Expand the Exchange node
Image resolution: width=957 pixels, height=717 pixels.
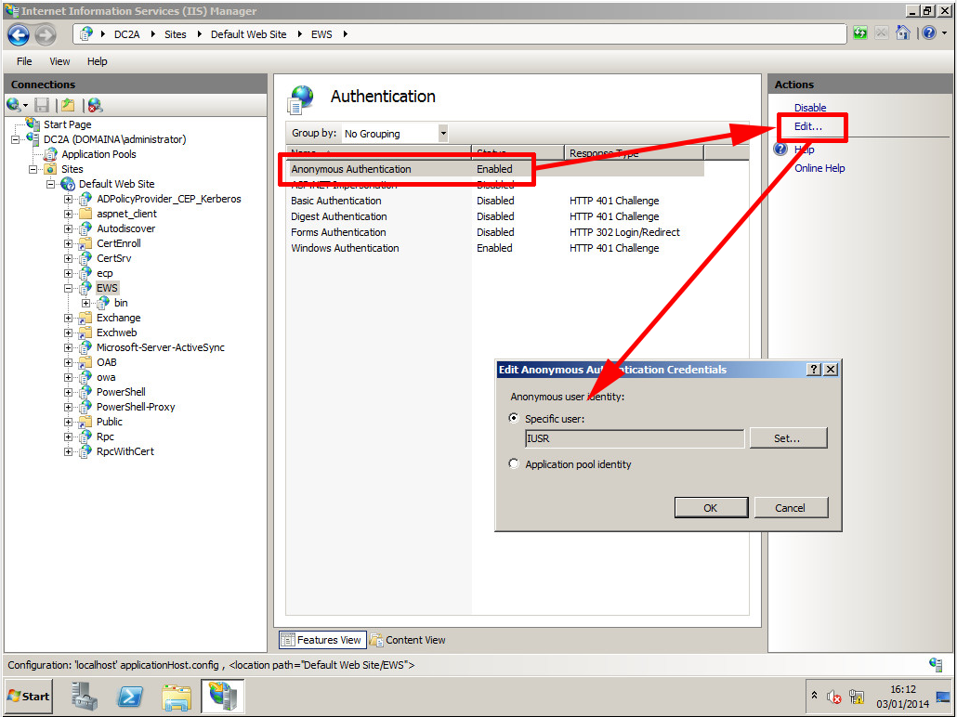tap(69, 318)
